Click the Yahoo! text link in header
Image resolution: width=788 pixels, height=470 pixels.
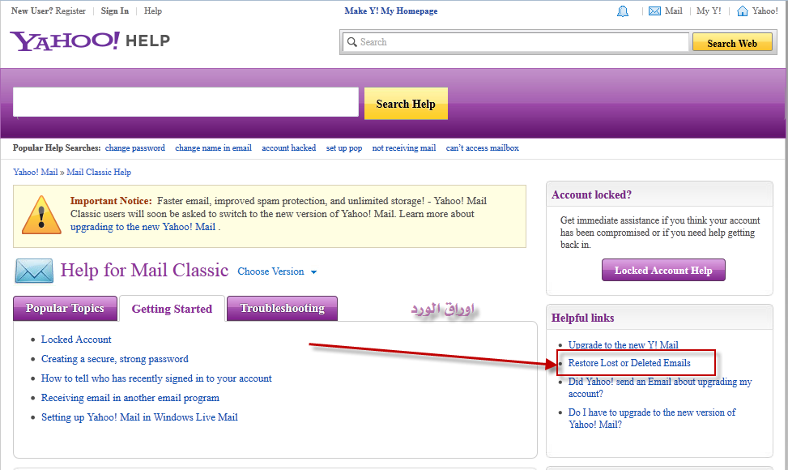click(x=765, y=11)
